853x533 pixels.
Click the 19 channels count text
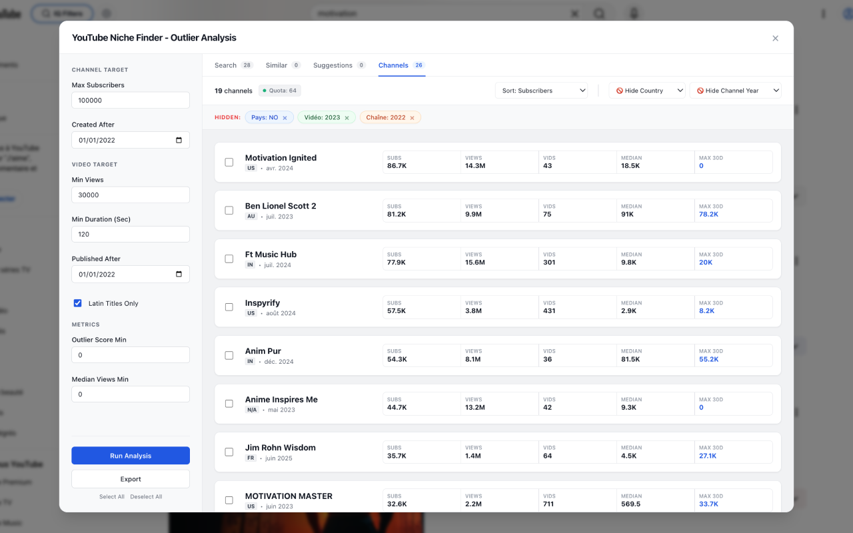[233, 91]
